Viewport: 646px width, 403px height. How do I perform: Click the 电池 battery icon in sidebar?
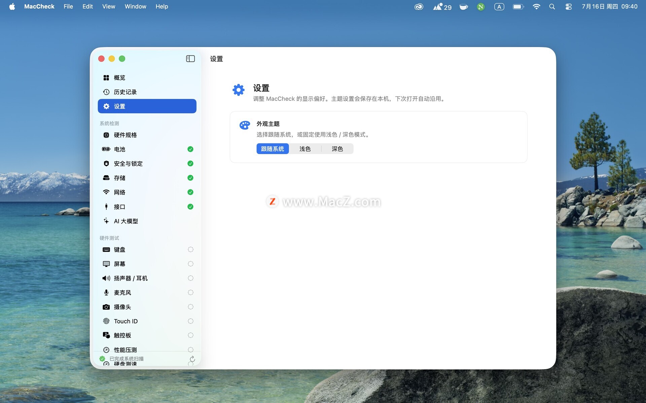(x=106, y=149)
